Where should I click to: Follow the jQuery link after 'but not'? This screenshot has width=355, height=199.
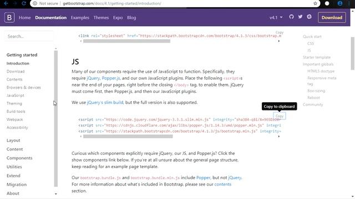[235, 177]
